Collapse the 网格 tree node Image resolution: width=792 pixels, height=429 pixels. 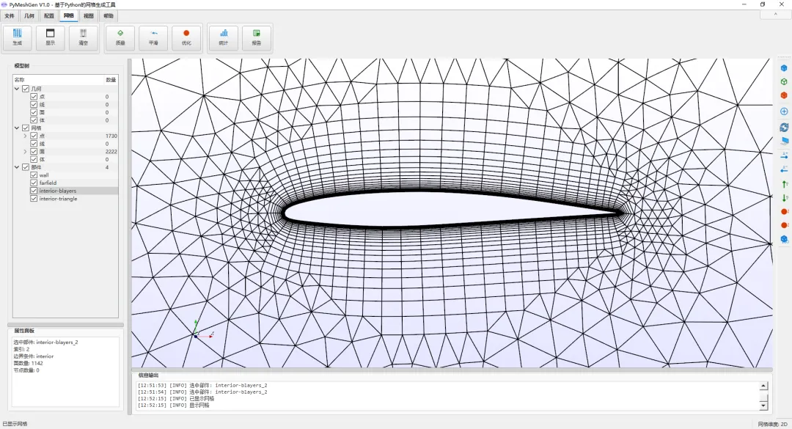[x=17, y=128]
